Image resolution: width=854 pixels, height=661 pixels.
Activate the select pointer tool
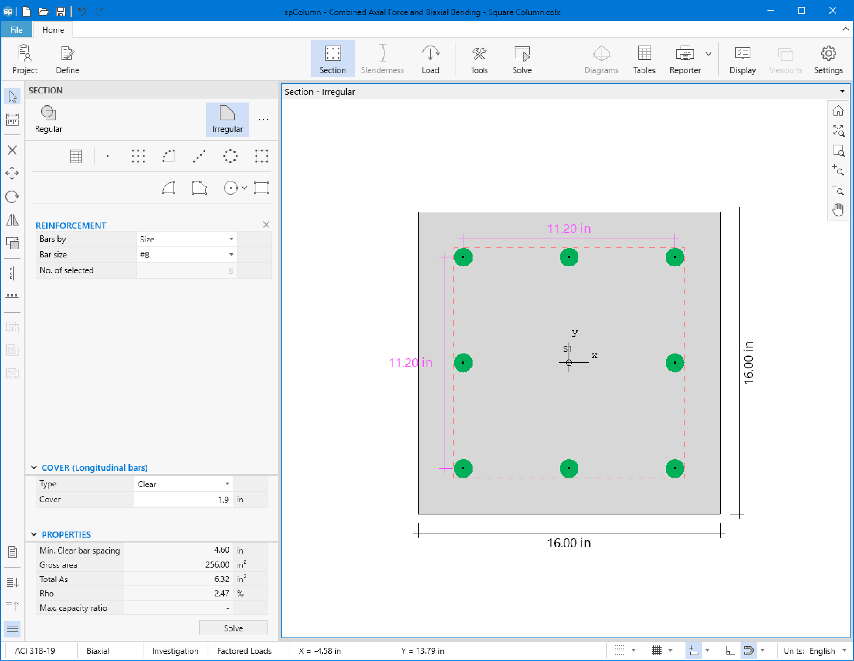pos(12,96)
